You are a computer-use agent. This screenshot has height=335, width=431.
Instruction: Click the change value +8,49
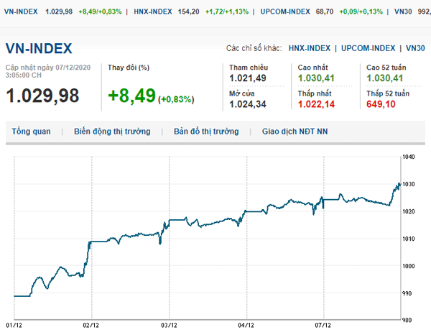click(131, 96)
